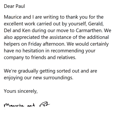Click the word 'additional' at line end
118x119 pixels.
tap(98, 37)
